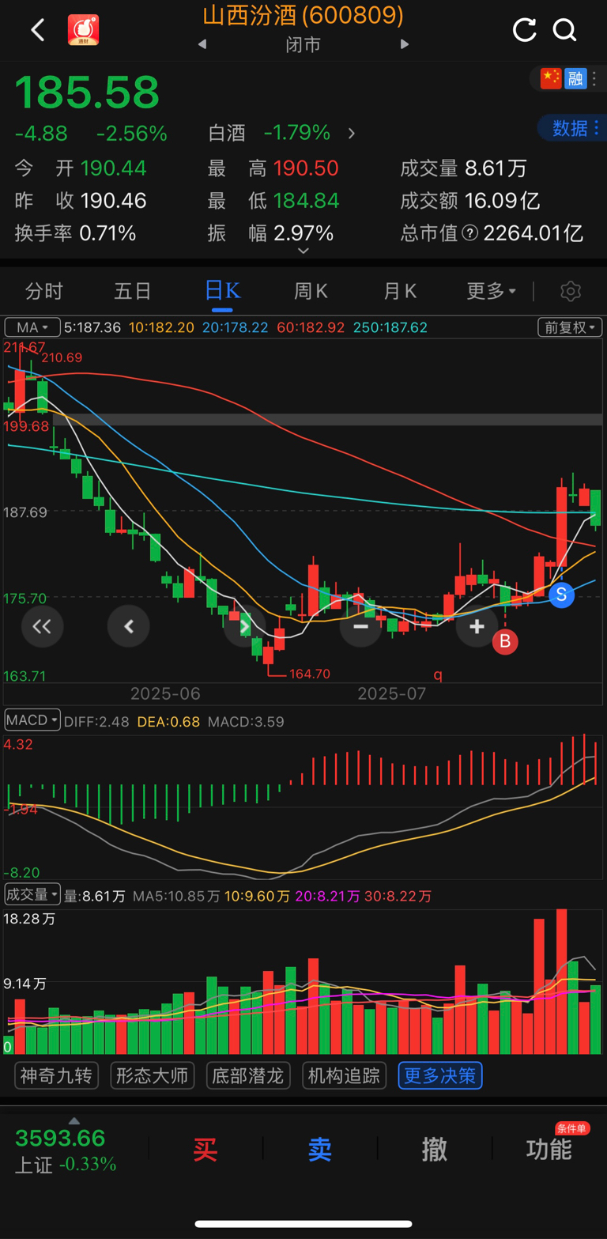
Task: Go to next stock with right triangle
Action: tap(405, 44)
